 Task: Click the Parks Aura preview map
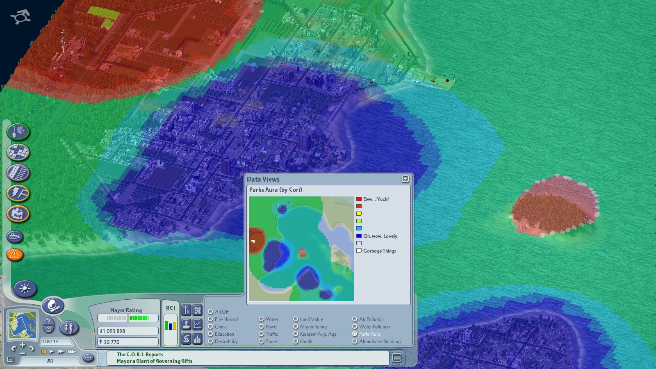[x=301, y=249]
